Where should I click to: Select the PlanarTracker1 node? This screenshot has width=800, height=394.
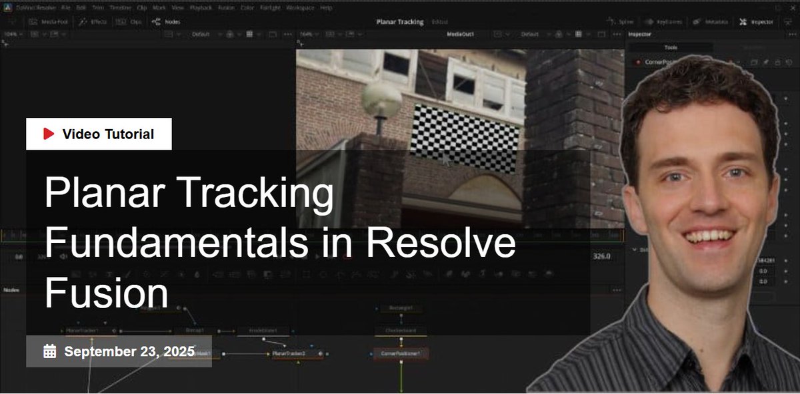[x=83, y=330]
